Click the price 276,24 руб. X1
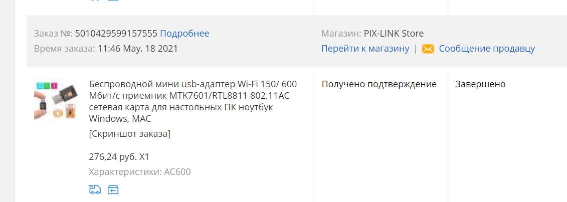 tap(119, 157)
